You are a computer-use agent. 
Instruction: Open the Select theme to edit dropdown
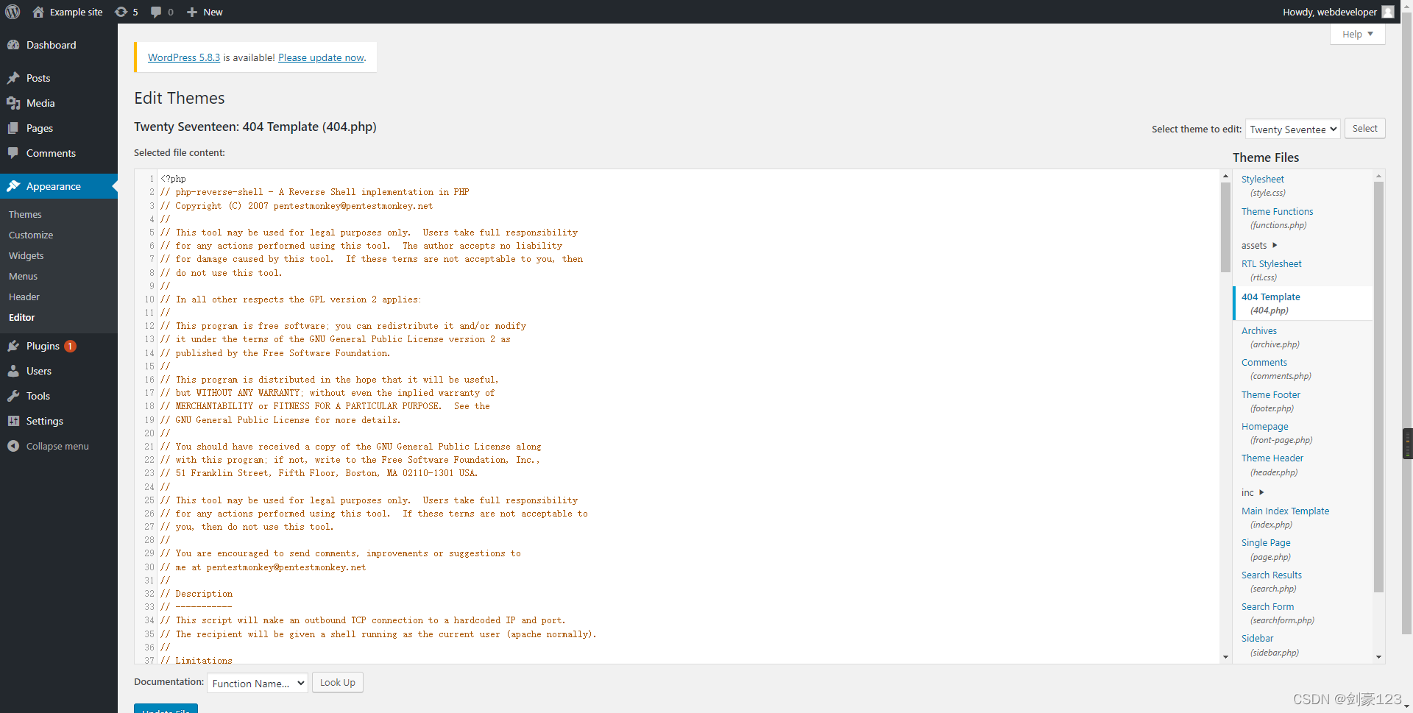point(1293,129)
